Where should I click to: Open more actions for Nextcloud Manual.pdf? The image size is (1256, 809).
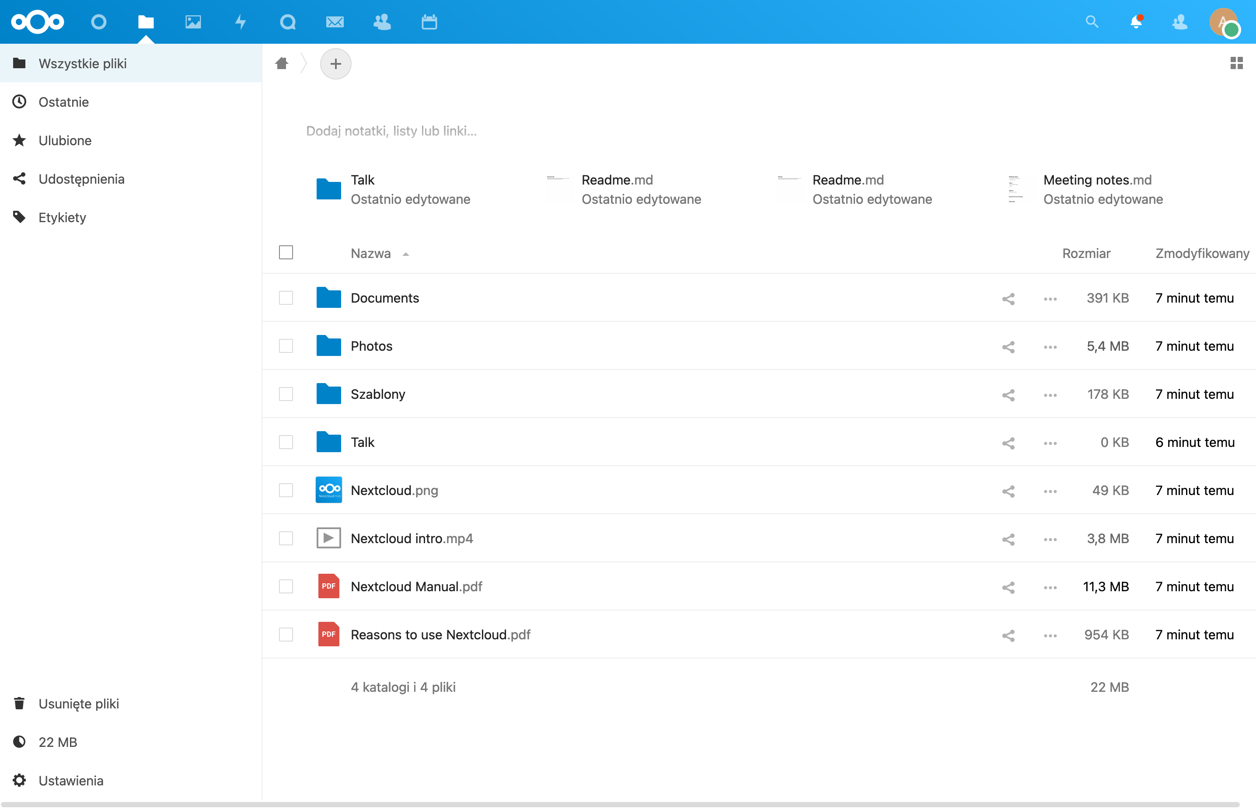click(x=1050, y=587)
